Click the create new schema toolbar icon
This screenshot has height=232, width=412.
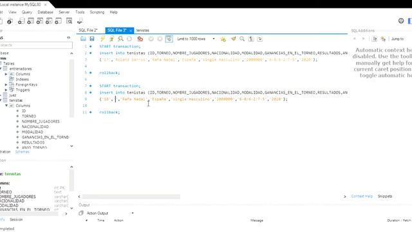21,21
